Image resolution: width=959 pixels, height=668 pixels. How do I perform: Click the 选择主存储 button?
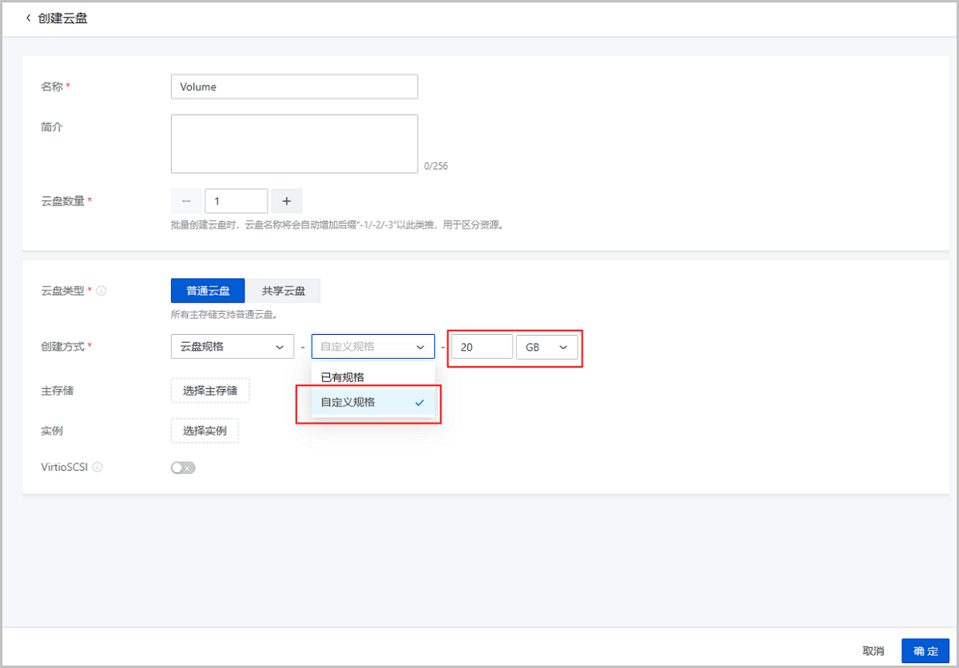(210, 391)
